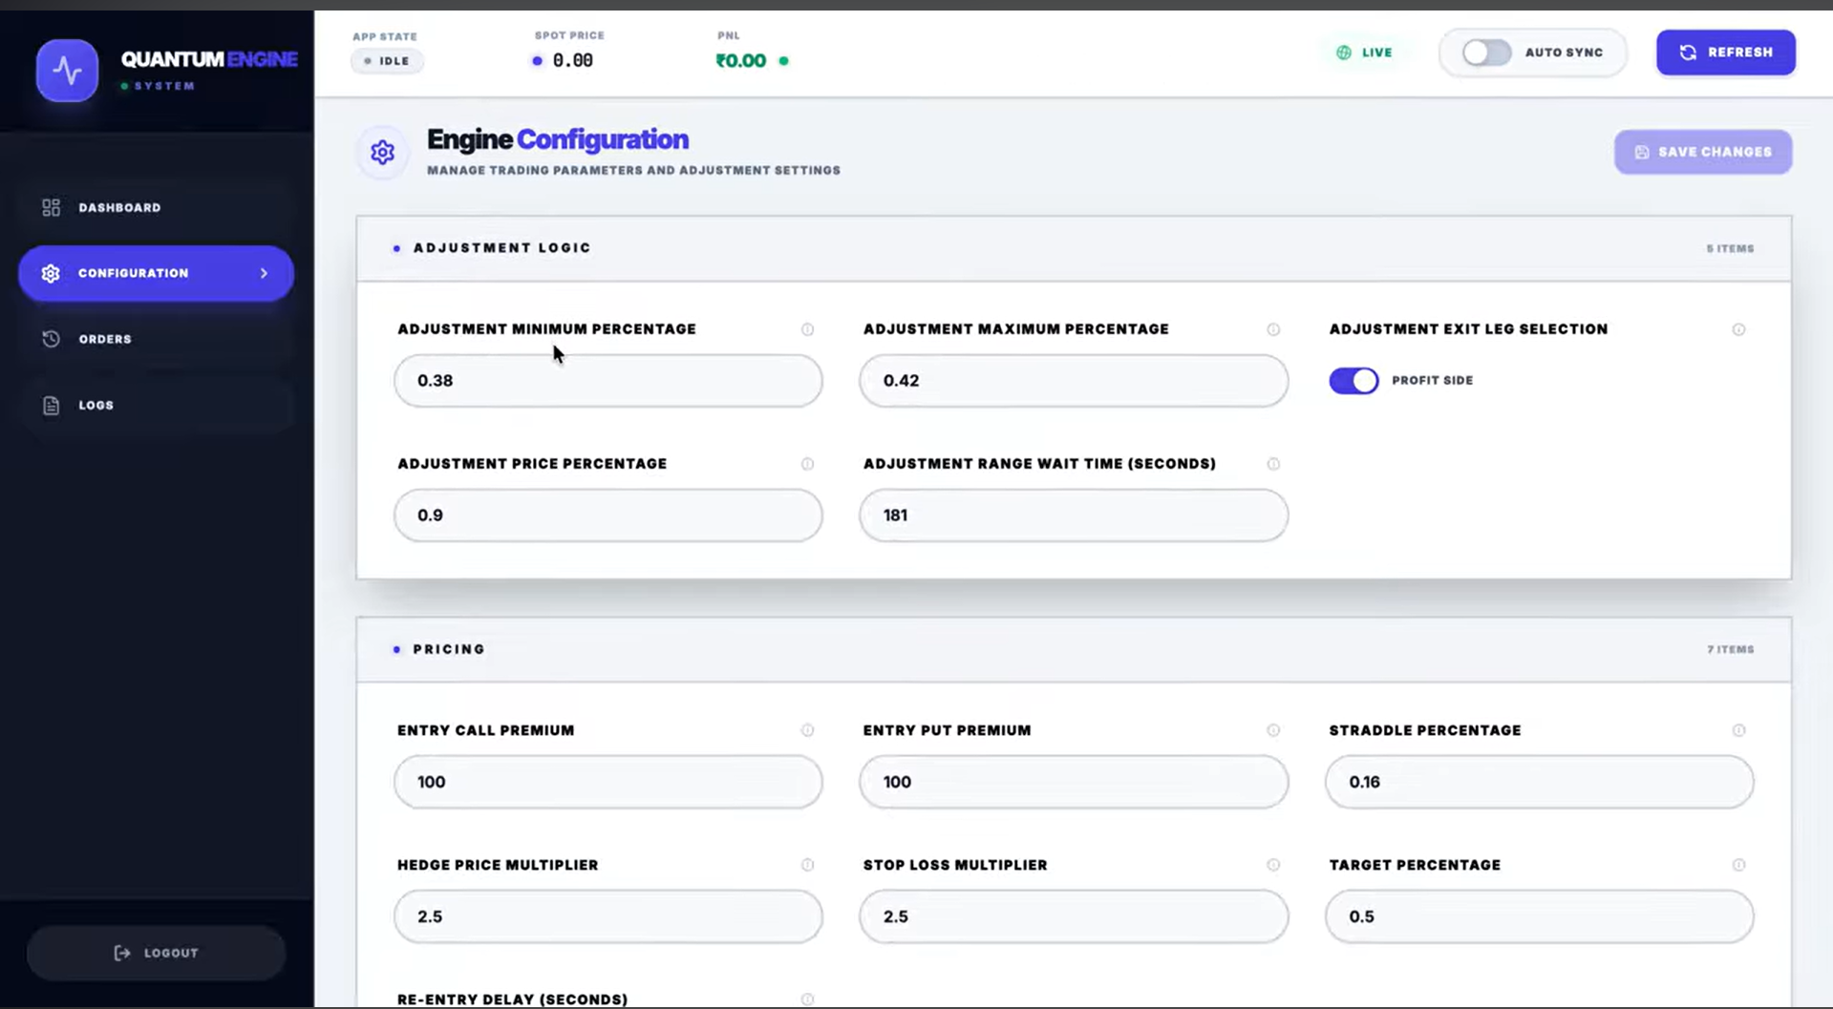Click the gear icon beside Engine Configuration heading
Screen dimensions: 1833x1009
tap(381, 152)
